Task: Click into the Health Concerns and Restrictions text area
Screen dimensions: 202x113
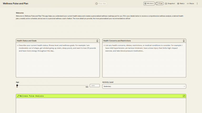Action: pyautogui.click(x=144, y=63)
